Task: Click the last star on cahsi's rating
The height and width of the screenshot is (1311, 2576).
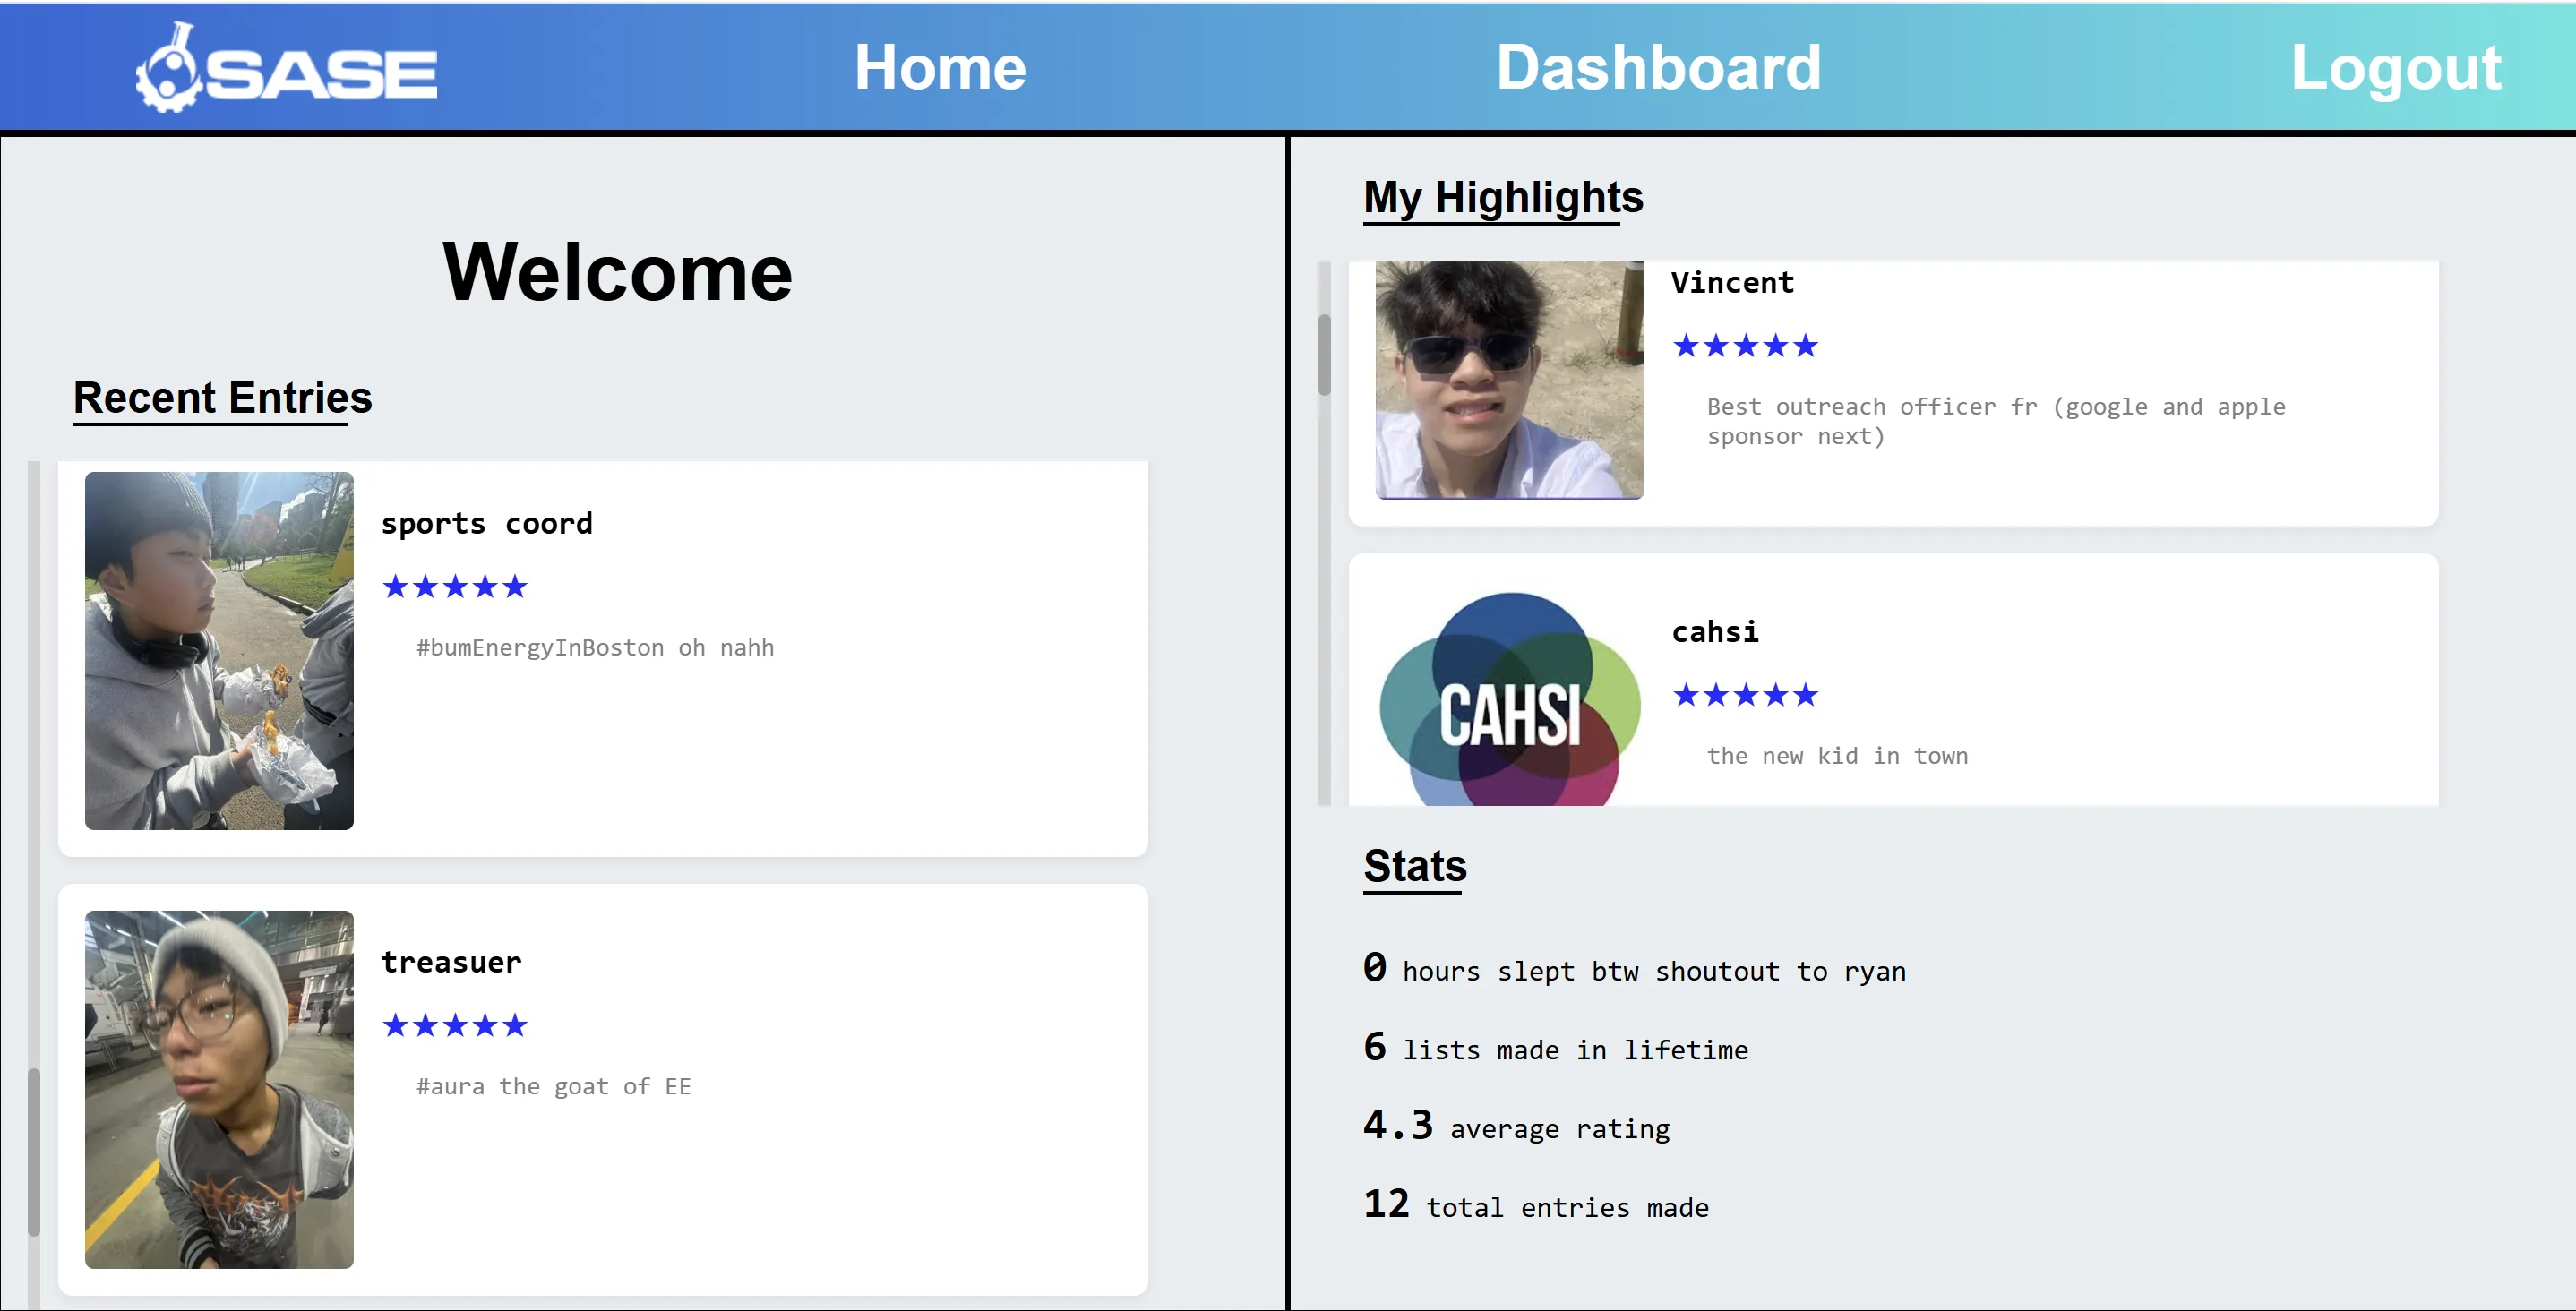Action: (1806, 694)
